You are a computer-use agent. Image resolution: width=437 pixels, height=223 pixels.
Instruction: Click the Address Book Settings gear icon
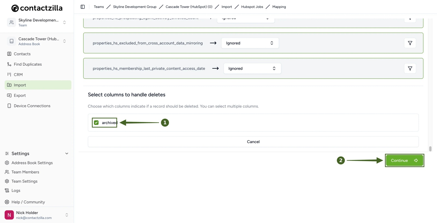[x=7, y=163]
